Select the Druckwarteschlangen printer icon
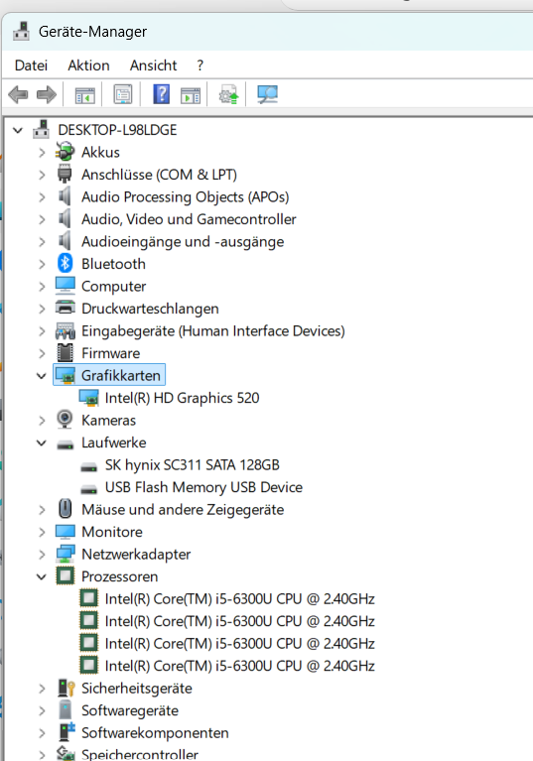533x761 pixels. click(x=66, y=309)
